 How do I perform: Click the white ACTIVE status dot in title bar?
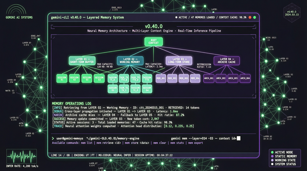[176, 17]
